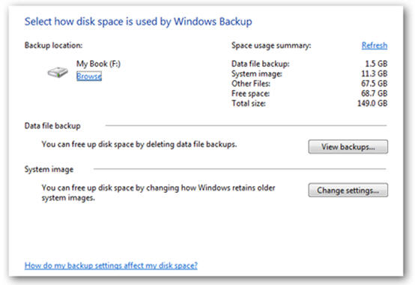
Task: Click the Data file backup section header
Action: coord(52,126)
